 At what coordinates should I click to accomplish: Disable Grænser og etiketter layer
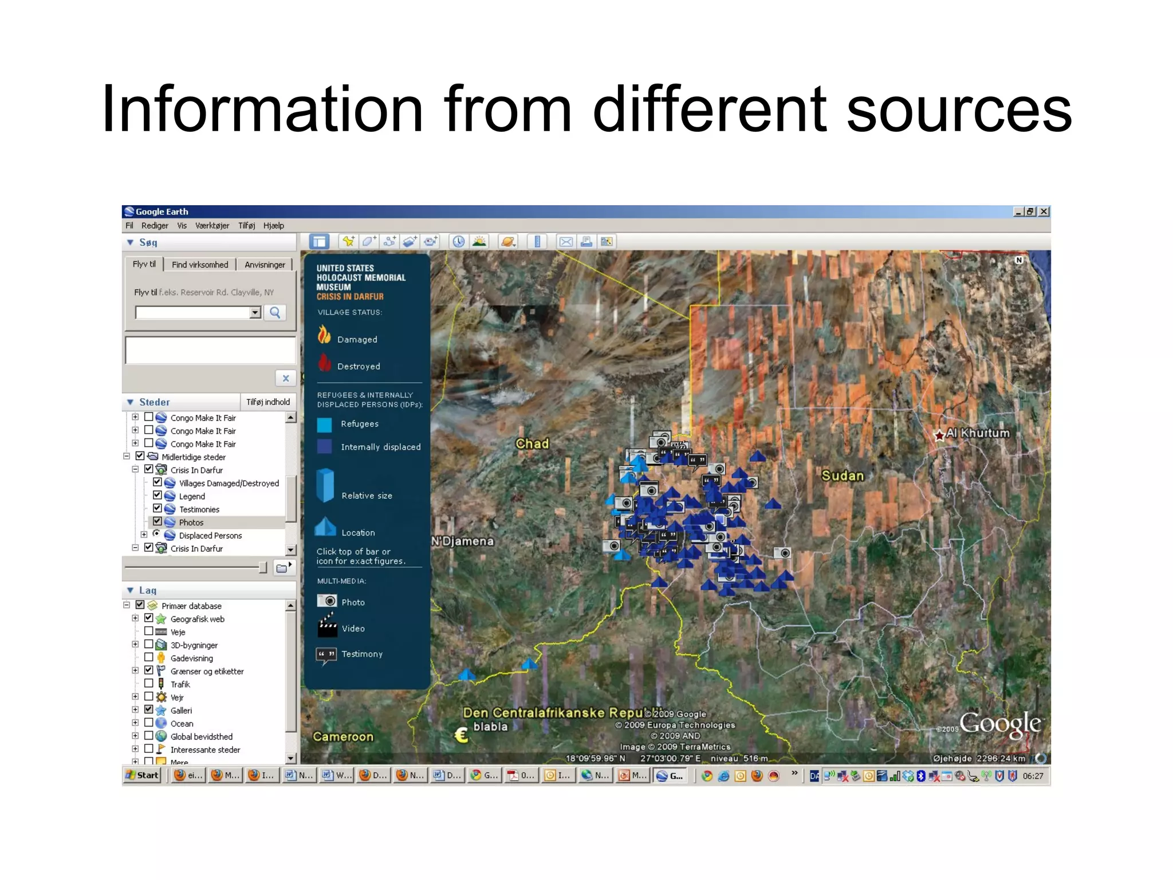[148, 670]
